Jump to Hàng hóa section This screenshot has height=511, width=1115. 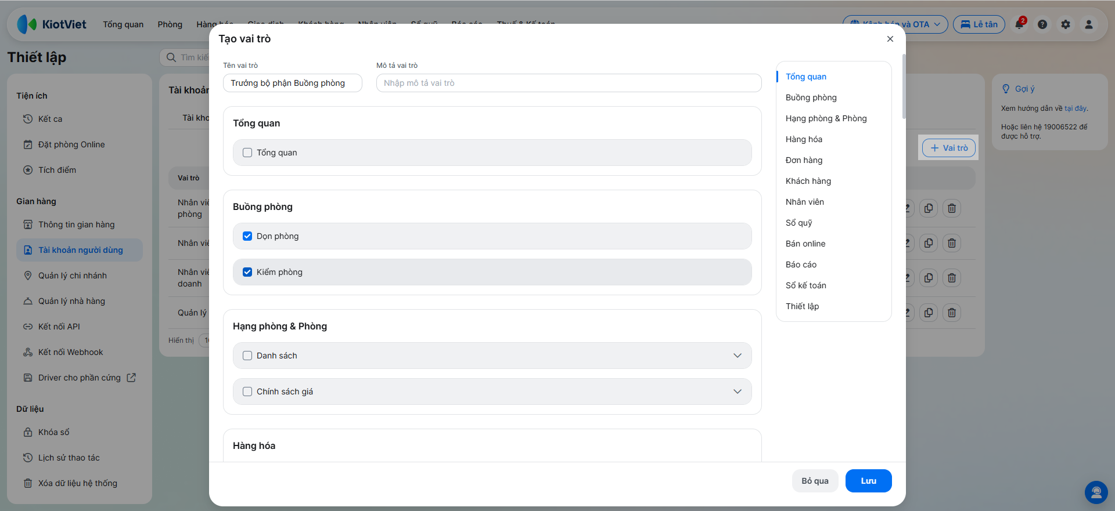click(x=804, y=139)
